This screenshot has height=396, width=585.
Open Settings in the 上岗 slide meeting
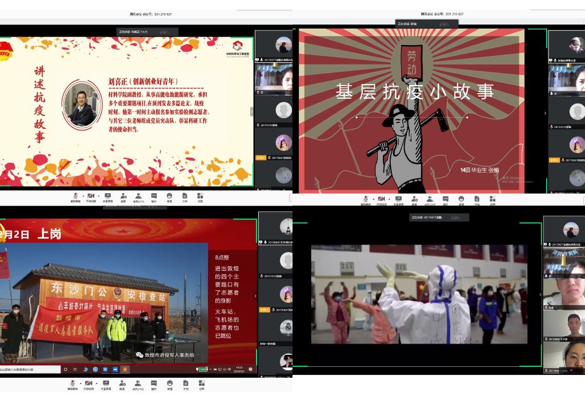pyautogui.click(x=202, y=385)
